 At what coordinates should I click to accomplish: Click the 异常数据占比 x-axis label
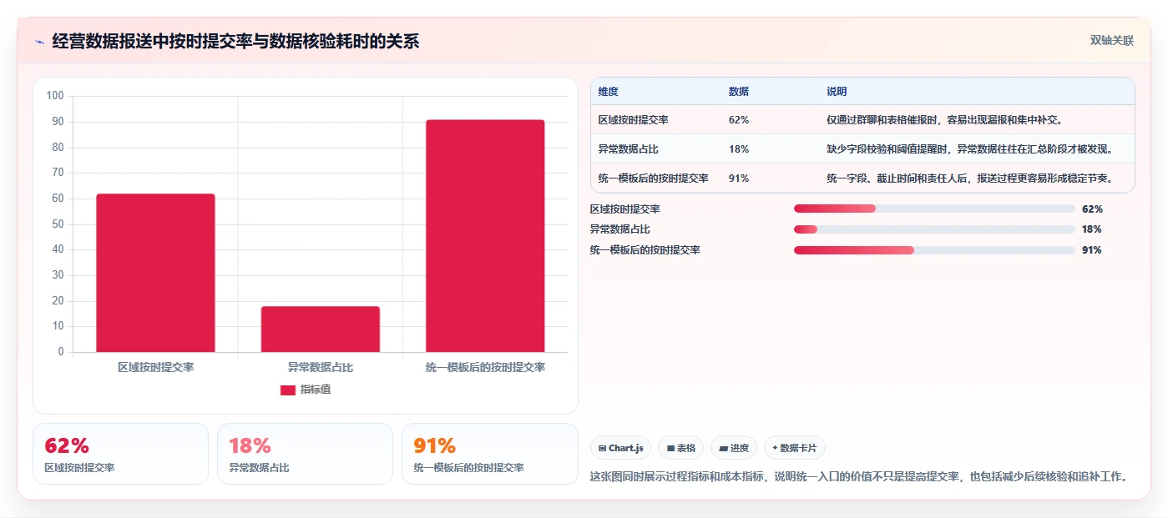(321, 367)
